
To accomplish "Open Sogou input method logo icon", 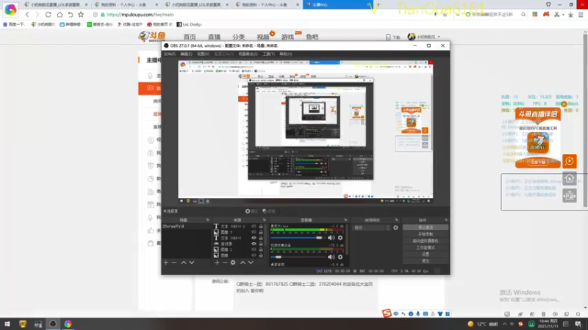I will (x=387, y=314).
